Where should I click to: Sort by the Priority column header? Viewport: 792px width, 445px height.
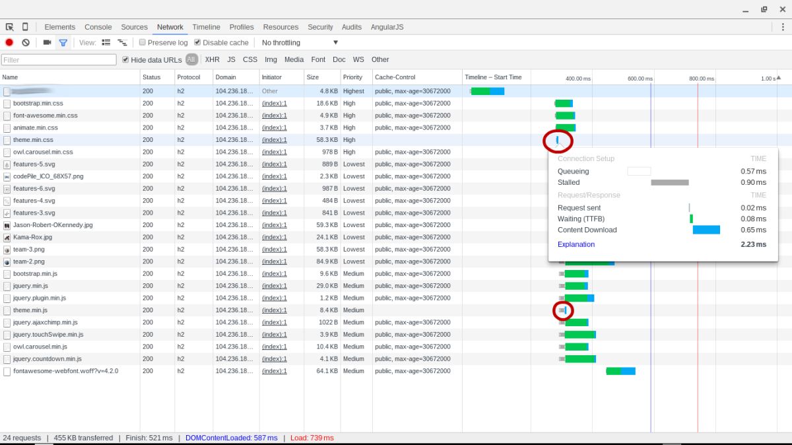pos(356,77)
